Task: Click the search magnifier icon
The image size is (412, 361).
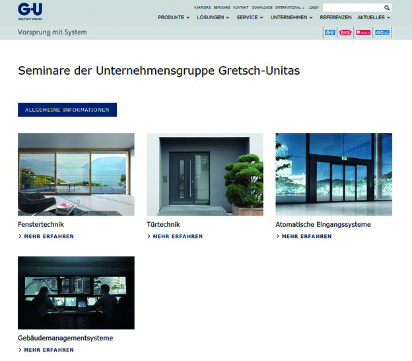Action: pyautogui.click(x=387, y=8)
